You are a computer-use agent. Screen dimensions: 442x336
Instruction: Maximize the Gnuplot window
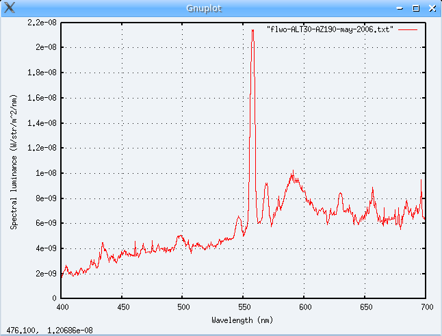click(x=415, y=8)
